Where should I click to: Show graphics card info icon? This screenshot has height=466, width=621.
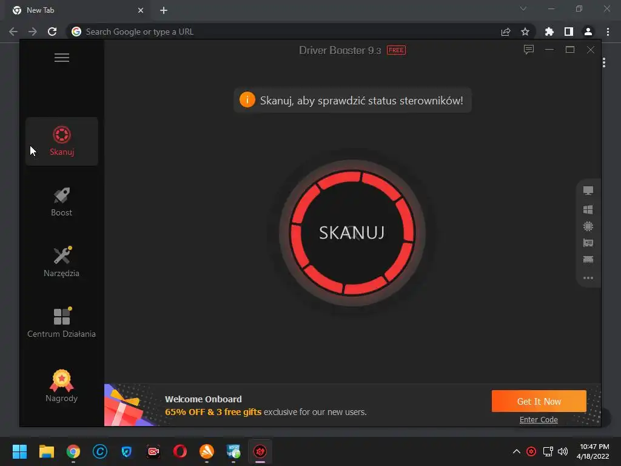tap(588, 243)
